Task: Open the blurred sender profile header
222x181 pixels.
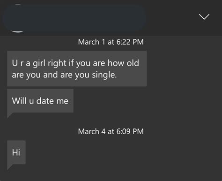Action: [x=74, y=18]
